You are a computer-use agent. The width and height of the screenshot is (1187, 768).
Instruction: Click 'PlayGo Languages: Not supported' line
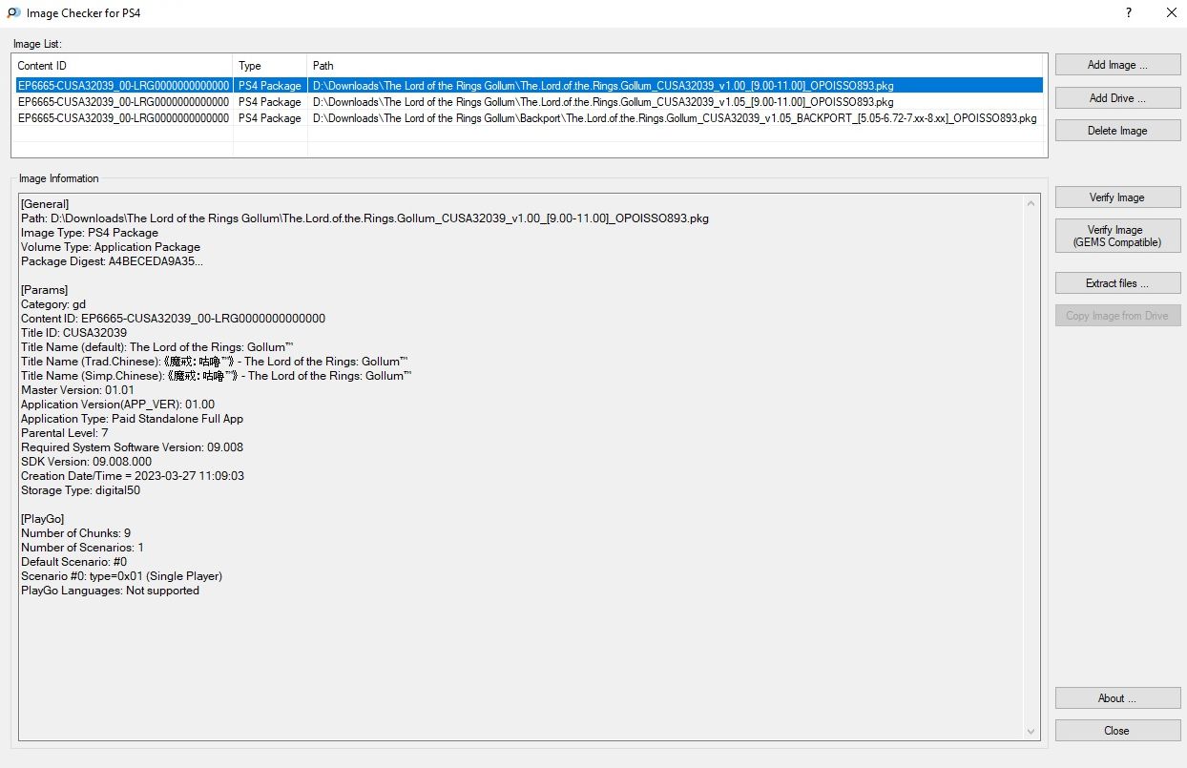tap(110, 591)
